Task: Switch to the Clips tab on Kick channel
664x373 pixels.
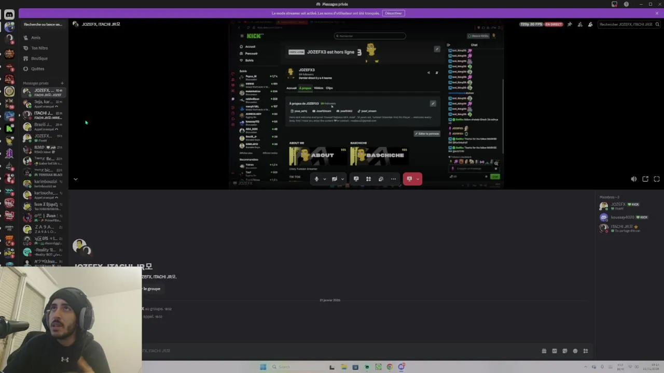Action: coord(329,88)
